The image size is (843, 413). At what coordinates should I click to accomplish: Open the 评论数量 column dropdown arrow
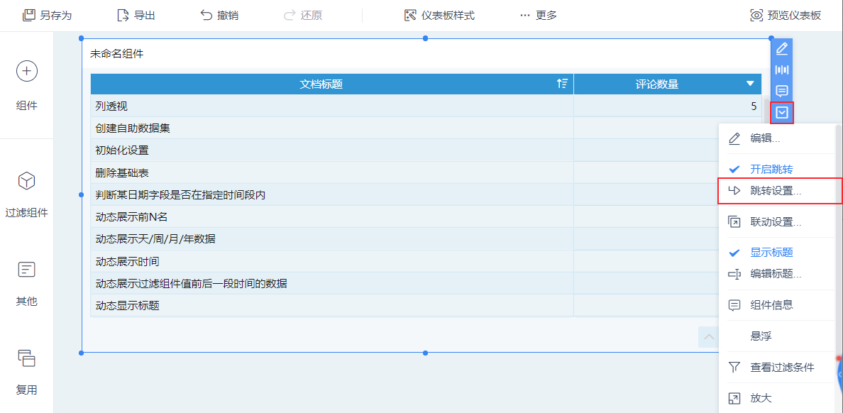pos(751,84)
